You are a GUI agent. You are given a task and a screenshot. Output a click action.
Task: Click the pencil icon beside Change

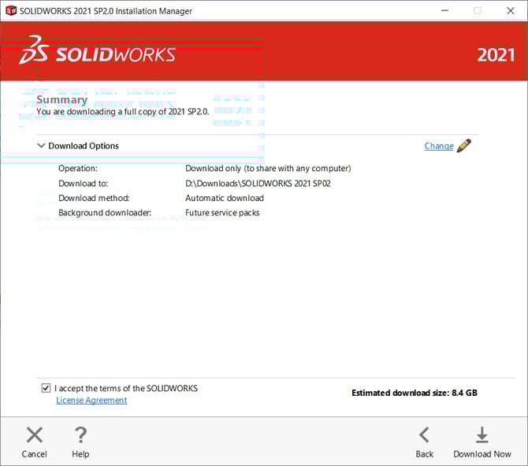[463, 146]
